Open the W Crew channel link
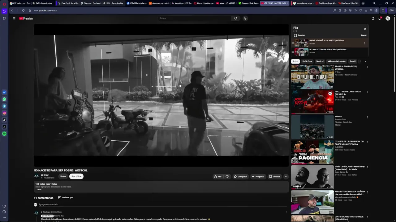The image size is (396, 222). (45, 175)
